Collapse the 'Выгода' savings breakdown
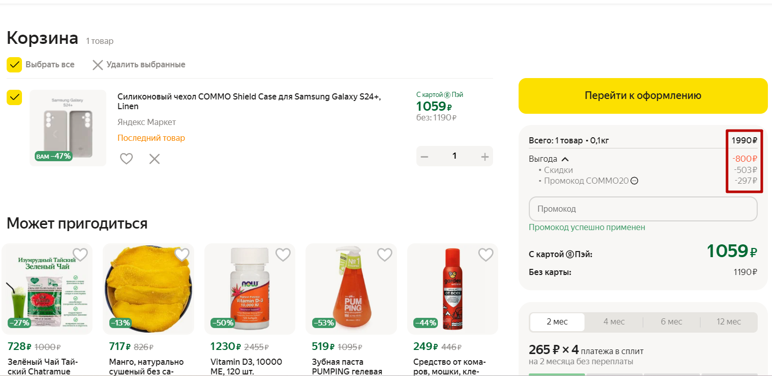Viewport: 772px width, 376px height. [565, 159]
